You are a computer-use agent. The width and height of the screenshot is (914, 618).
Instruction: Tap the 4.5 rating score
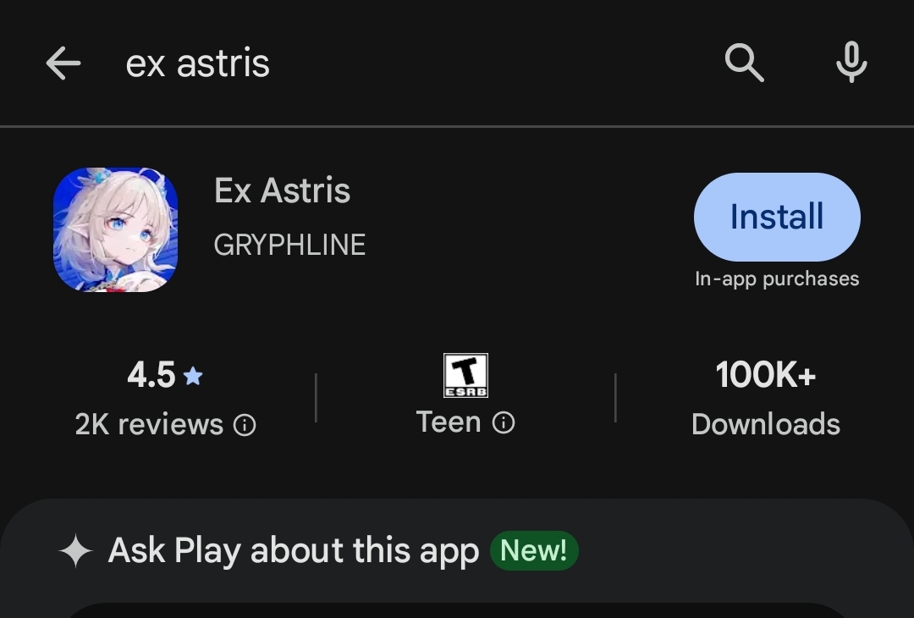(x=151, y=376)
